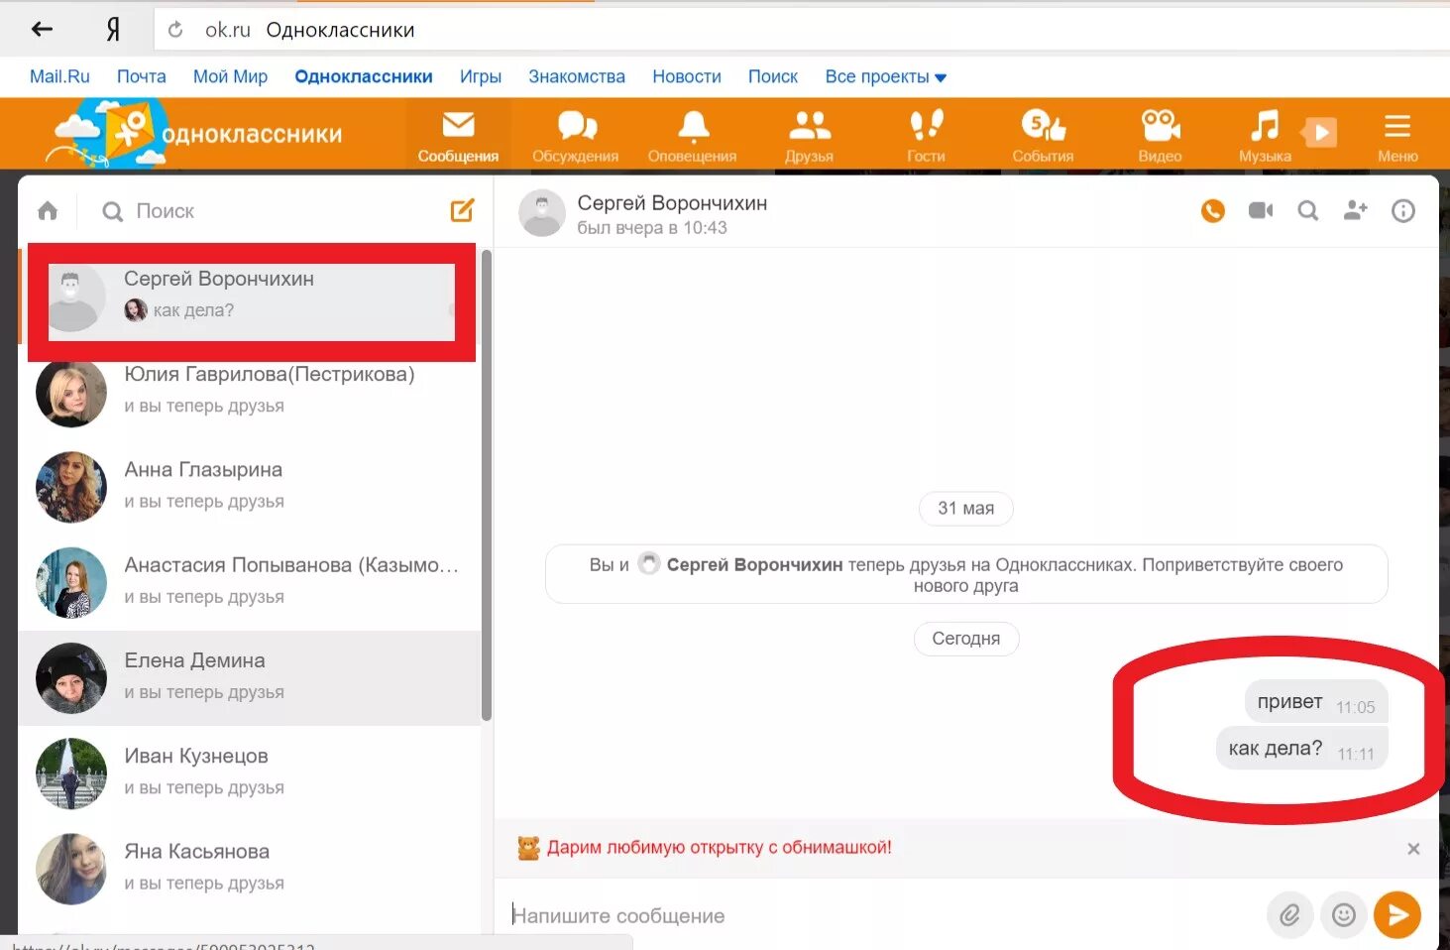Open the Сообщения tab
The image size is (1450, 950).
click(x=458, y=136)
